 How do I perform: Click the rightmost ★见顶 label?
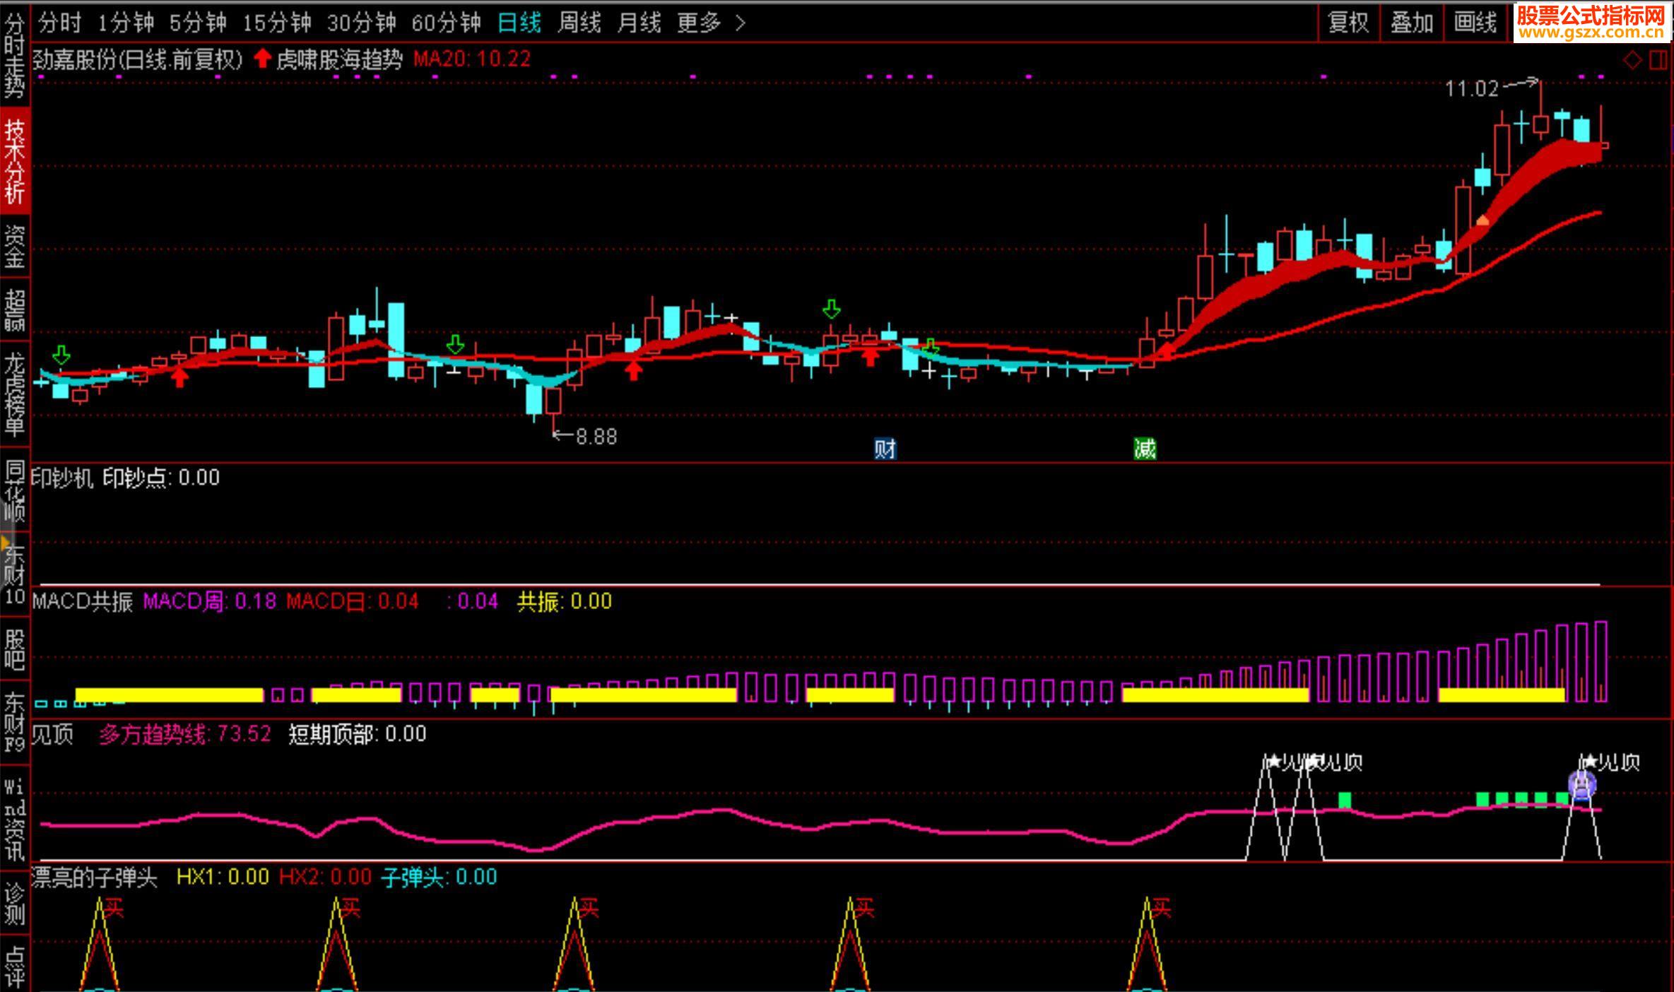(x=1610, y=762)
